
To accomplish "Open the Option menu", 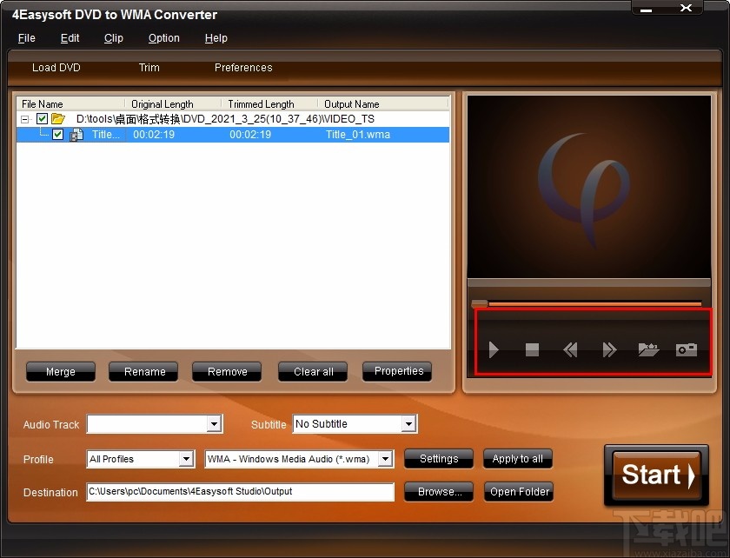I will coord(163,38).
